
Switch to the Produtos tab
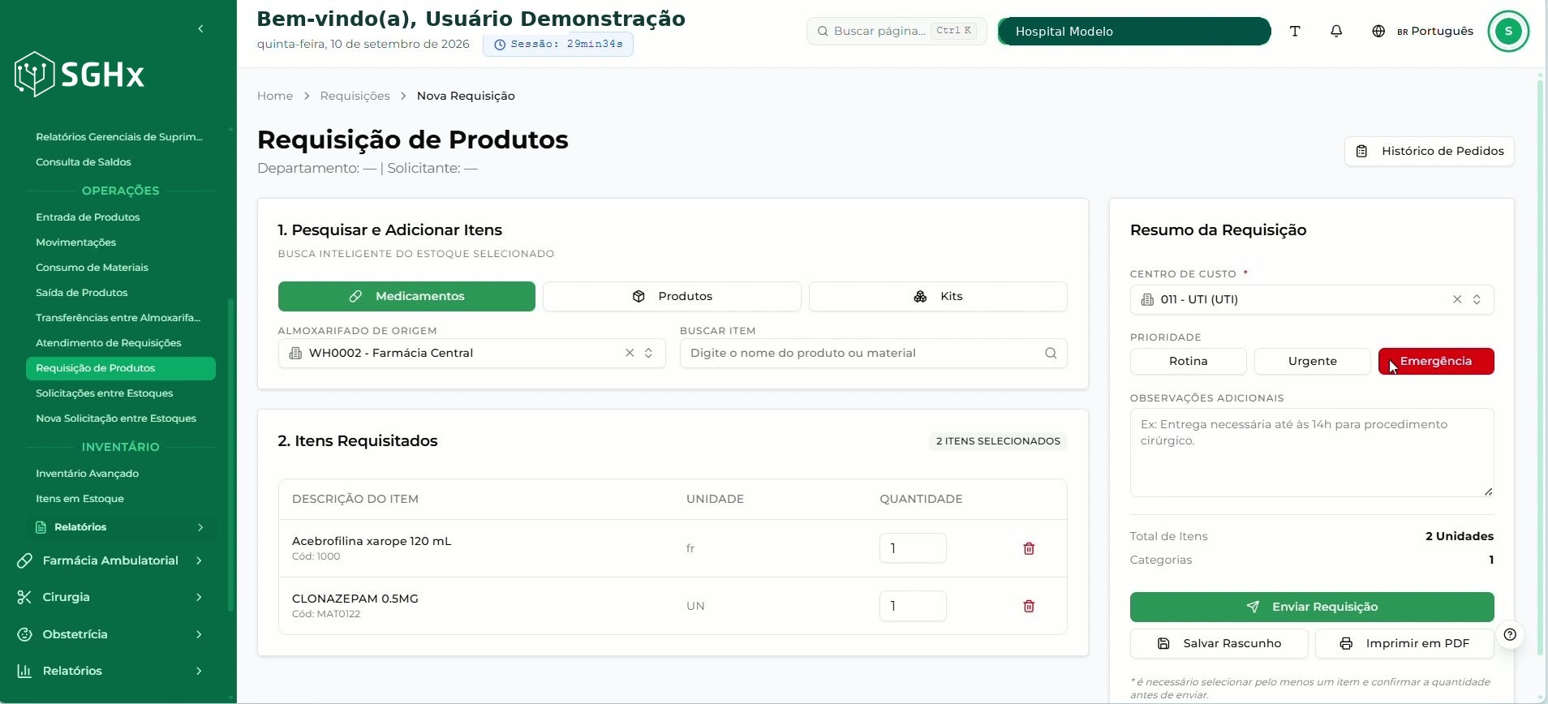(x=672, y=297)
